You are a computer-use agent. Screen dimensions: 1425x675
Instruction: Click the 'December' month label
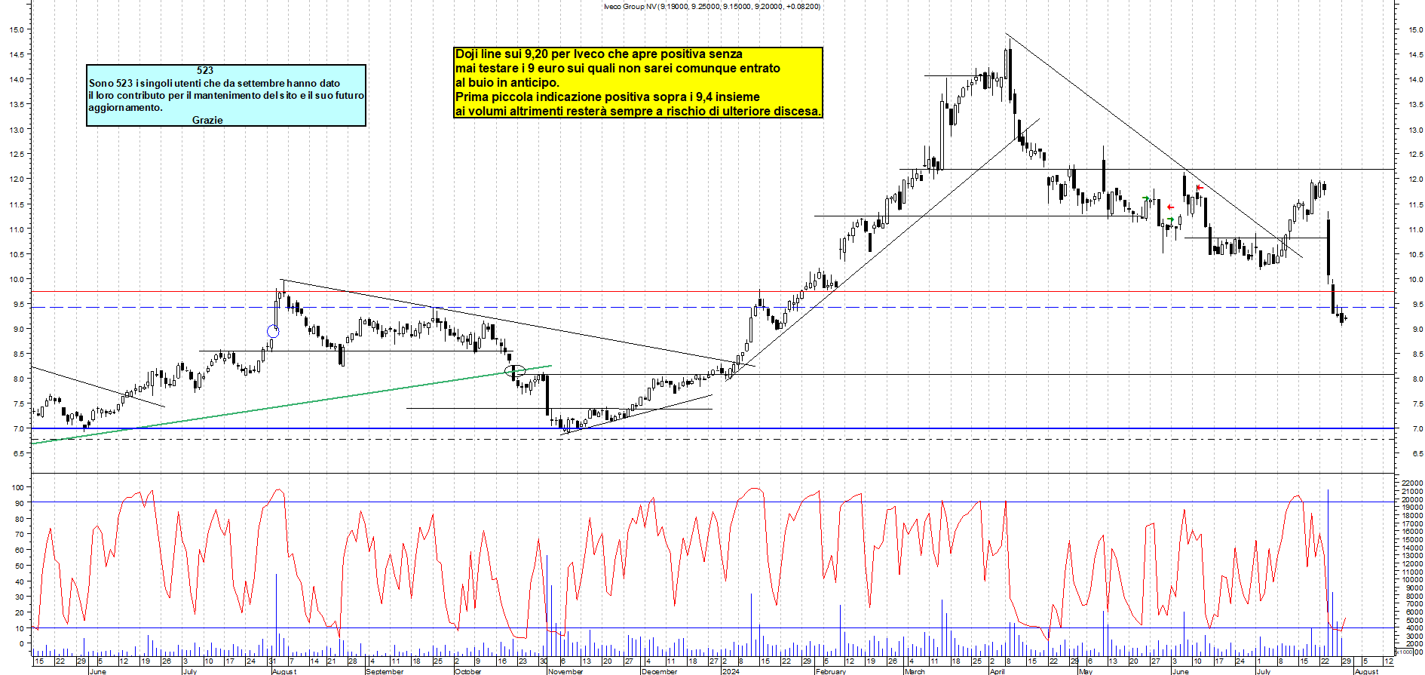pyautogui.click(x=660, y=671)
